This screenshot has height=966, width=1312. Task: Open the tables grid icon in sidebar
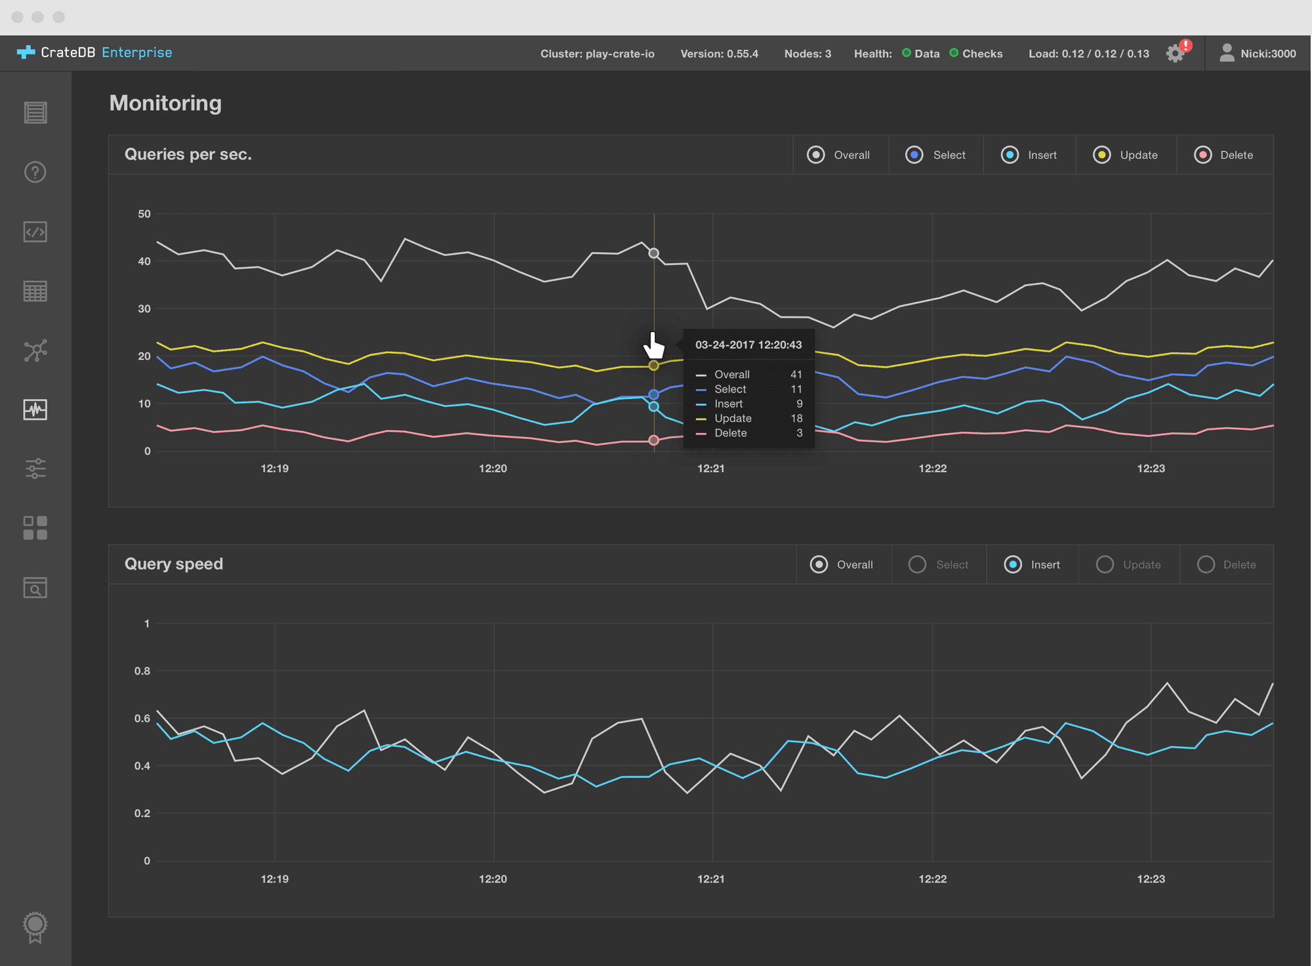coord(35,291)
